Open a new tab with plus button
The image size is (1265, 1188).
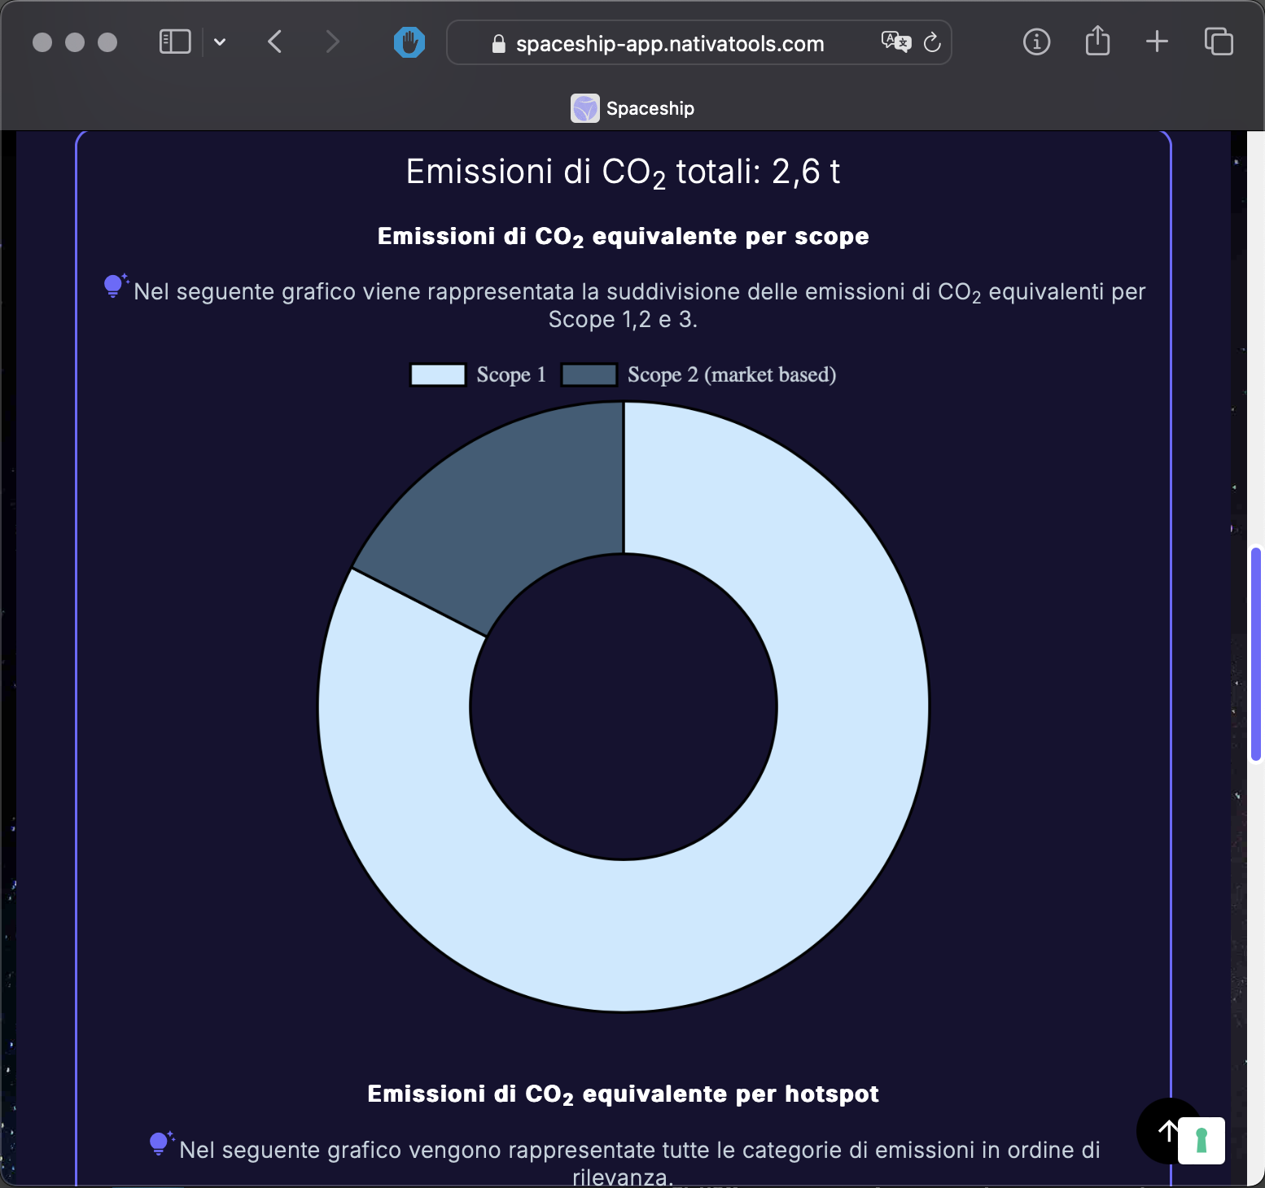tap(1157, 41)
